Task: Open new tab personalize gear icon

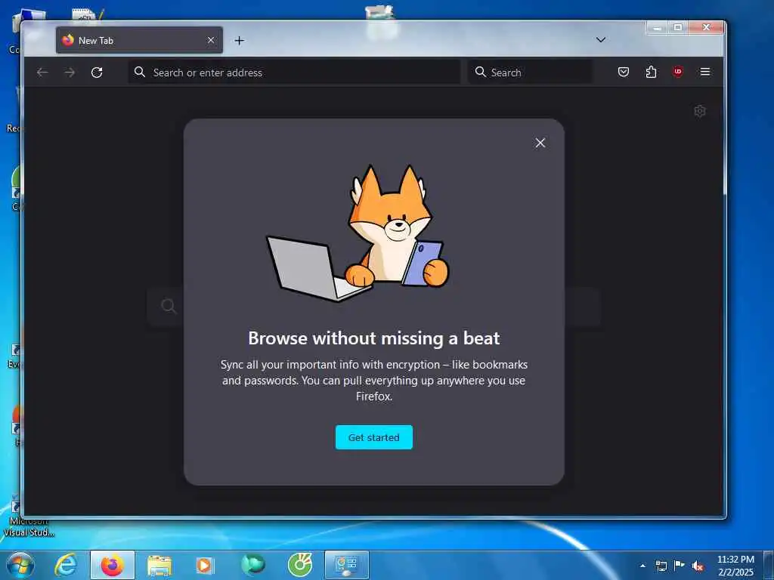Action: pyautogui.click(x=699, y=111)
